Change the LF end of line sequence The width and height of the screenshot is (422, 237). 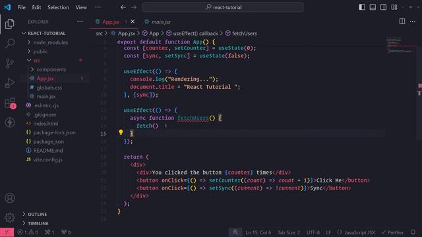(x=328, y=232)
